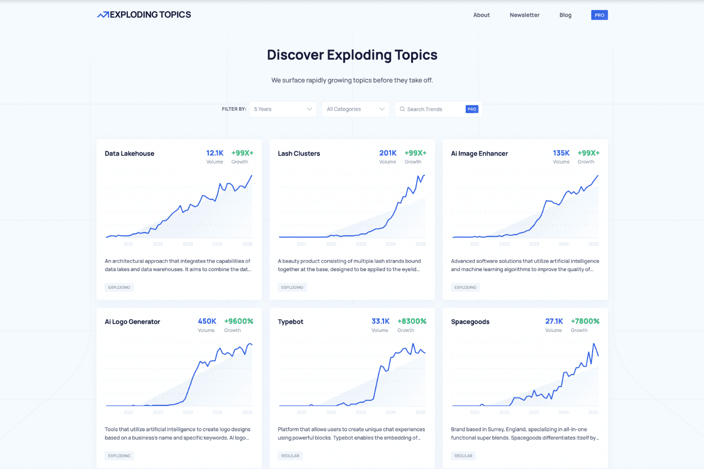
Task: Click the +8300% growth value
Action: click(412, 321)
